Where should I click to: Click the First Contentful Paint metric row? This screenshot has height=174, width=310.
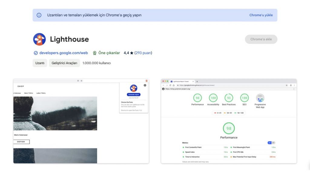[x=205, y=147]
